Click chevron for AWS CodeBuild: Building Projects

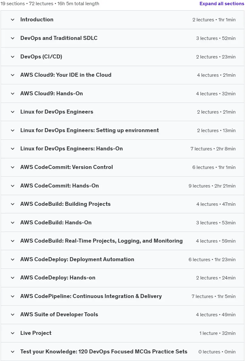tap(13, 204)
